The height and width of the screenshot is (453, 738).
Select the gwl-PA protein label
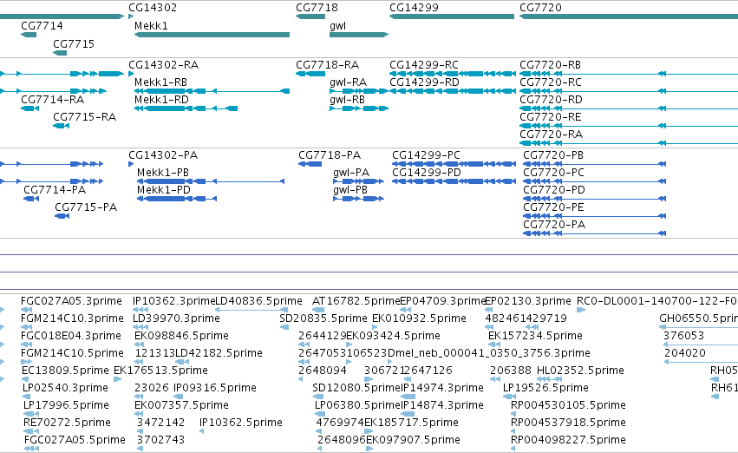(351, 173)
